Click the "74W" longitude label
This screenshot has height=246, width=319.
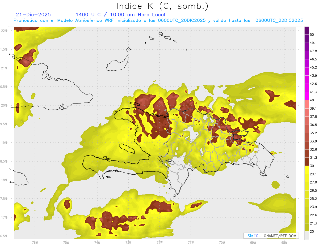[x=97, y=243]
